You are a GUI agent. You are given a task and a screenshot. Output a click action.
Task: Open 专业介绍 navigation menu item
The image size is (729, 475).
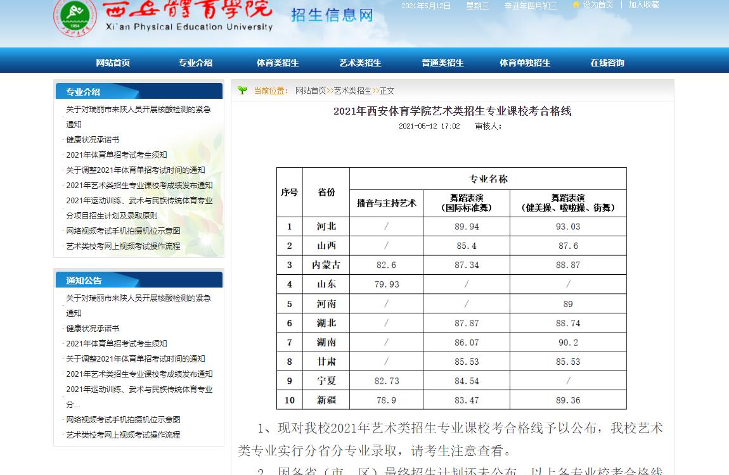[196, 63]
